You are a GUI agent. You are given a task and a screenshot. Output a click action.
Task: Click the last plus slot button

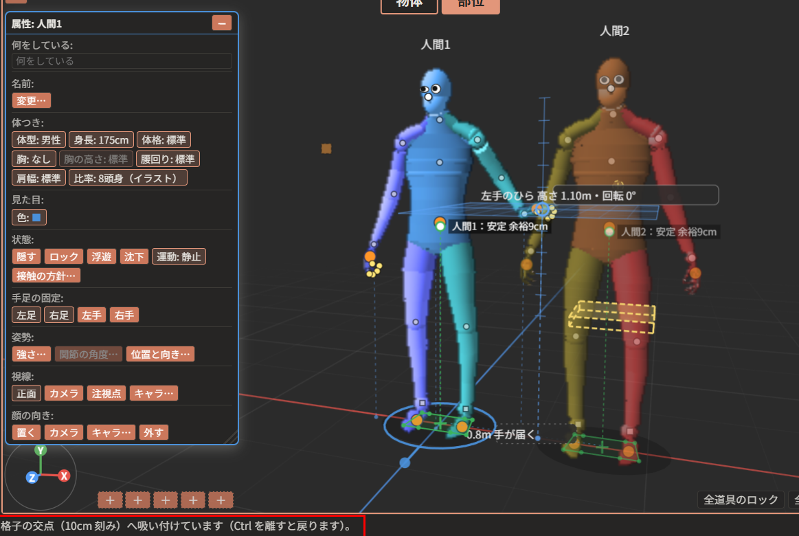coord(221,500)
